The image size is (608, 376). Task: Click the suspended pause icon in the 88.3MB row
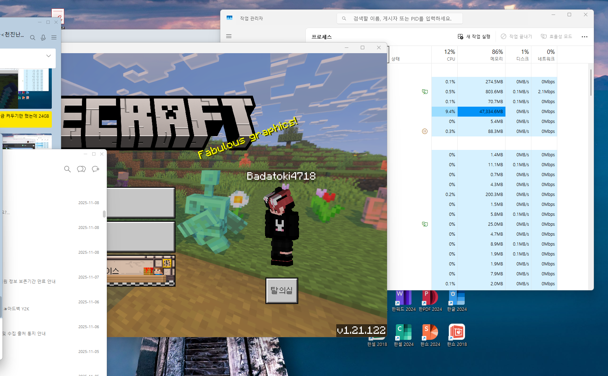tap(425, 131)
